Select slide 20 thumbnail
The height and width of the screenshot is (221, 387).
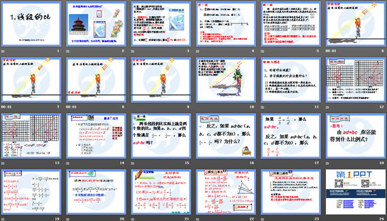96,192
